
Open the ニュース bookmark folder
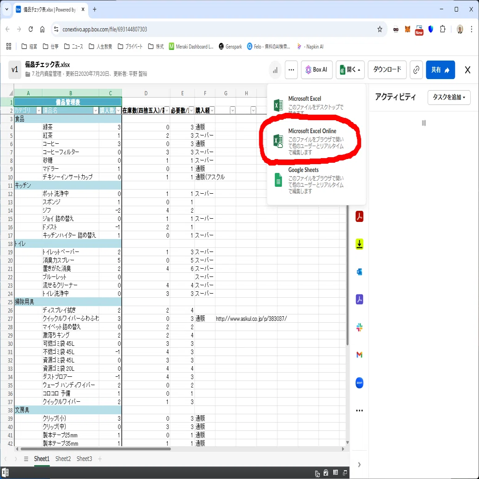(74, 46)
